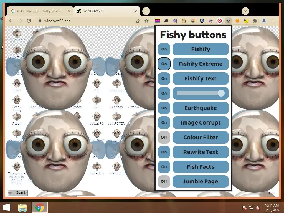
Task: Toggle the On switch beside Fishify
Action: 164,49
